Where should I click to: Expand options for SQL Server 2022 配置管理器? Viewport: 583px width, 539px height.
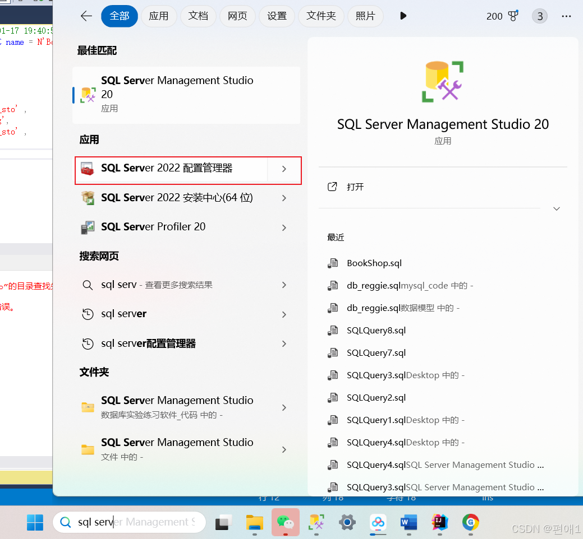(284, 169)
